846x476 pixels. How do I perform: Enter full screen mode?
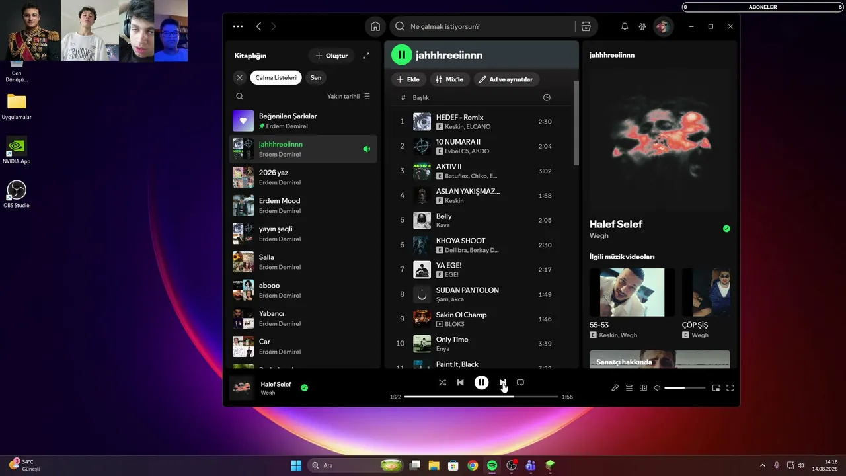[x=730, y=388]
